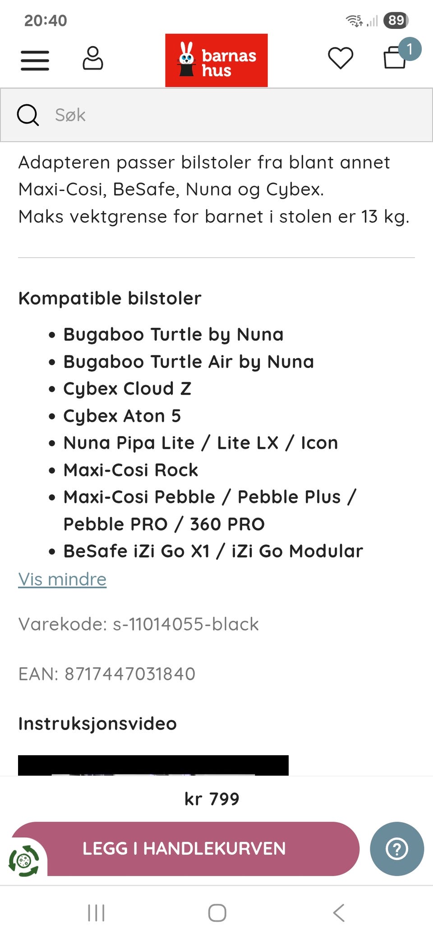Tap the search magnifier icon
433x939 pixels.
(x=28, y=115)
